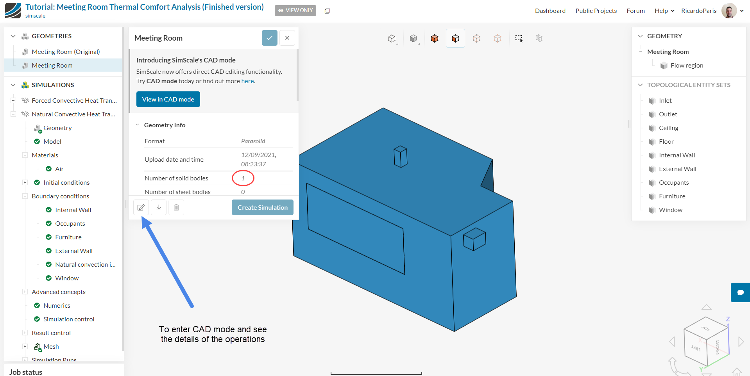
Task: Collapse Natural Convective Heat Transfer simulation
Action: coord(13,114)
